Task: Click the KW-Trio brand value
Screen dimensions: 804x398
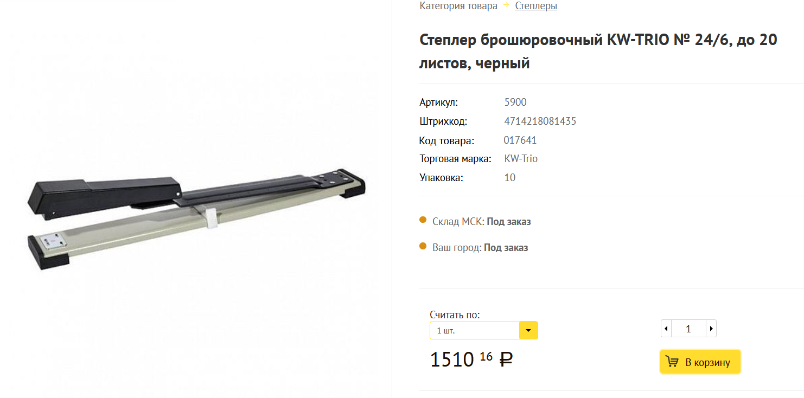Action: 521,158
